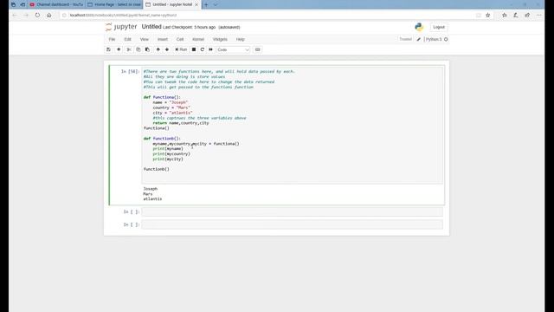The image size is (554, 312).
Task: Click the set tabs aside icon
Action: [x=23, y=4]
